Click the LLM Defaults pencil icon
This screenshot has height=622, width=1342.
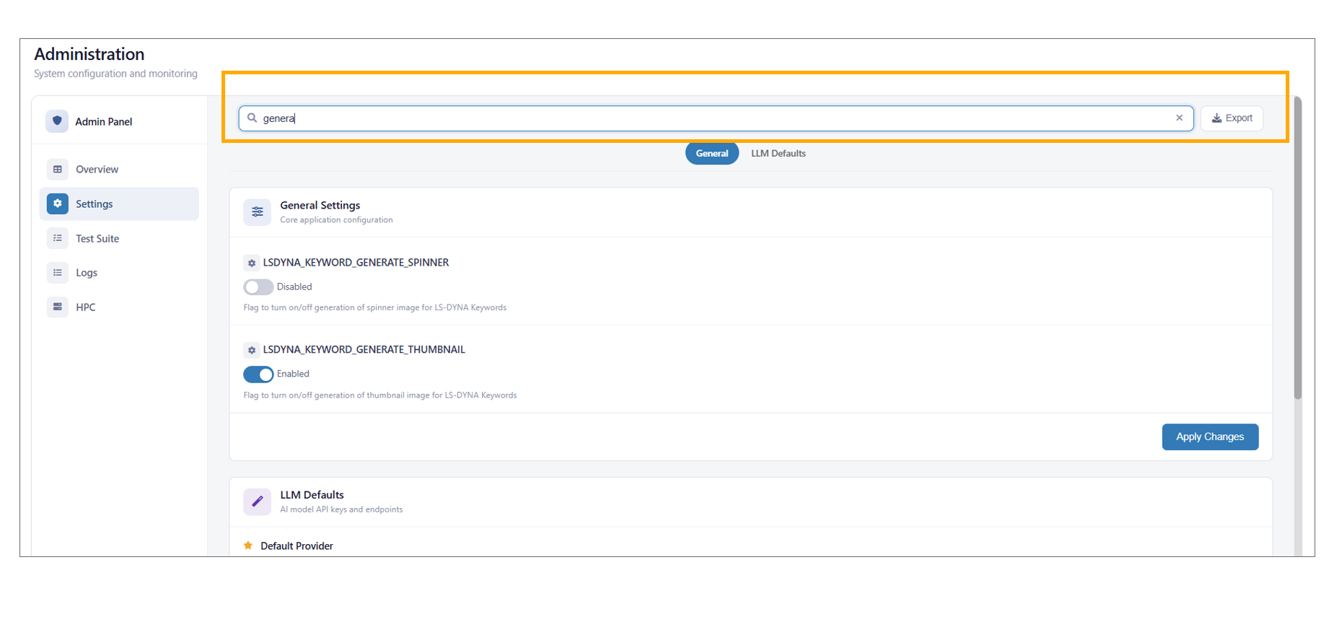[x=257, y=501]
